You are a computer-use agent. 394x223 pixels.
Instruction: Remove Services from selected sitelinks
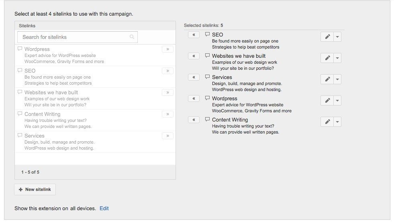point(194,77)
